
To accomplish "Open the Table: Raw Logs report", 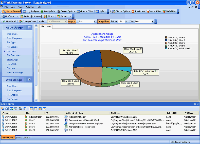I will [x=14, y=73].
